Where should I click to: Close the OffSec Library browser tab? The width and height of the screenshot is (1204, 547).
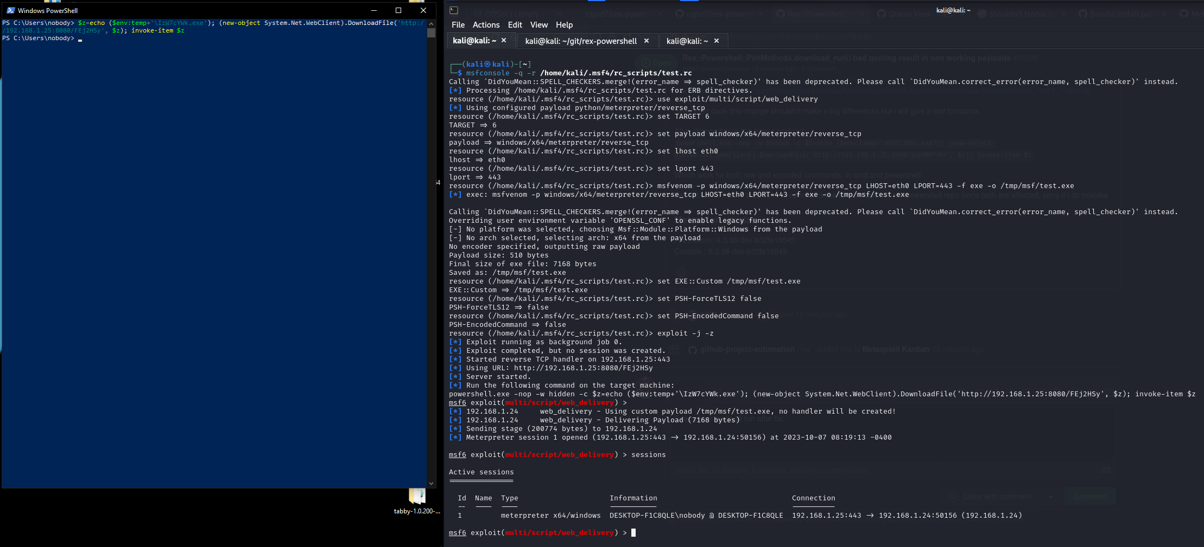pyautogui.click(x=559, y=14)
